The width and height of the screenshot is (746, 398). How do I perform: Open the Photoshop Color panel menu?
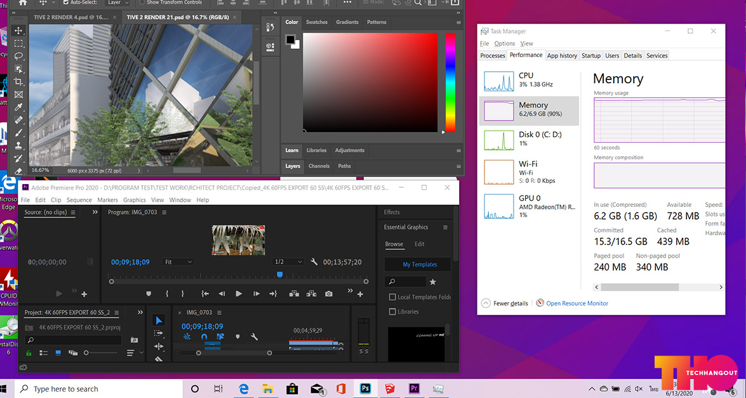tap(458, 22)
